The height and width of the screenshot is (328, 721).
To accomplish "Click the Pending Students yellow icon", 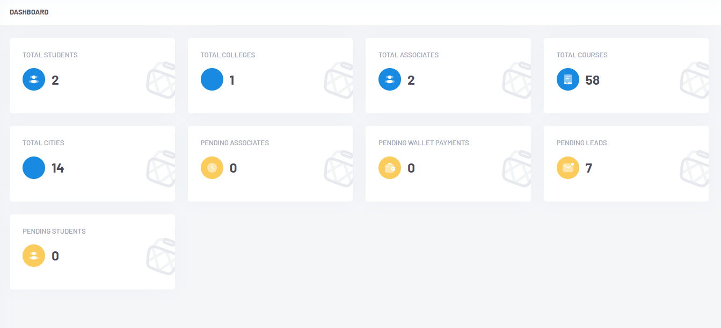I will tap(34, 256).
